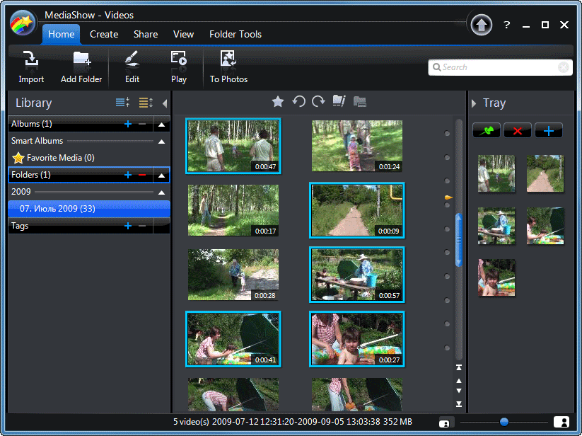Rotate right using the clockwise arrow icon

point(318,102)
